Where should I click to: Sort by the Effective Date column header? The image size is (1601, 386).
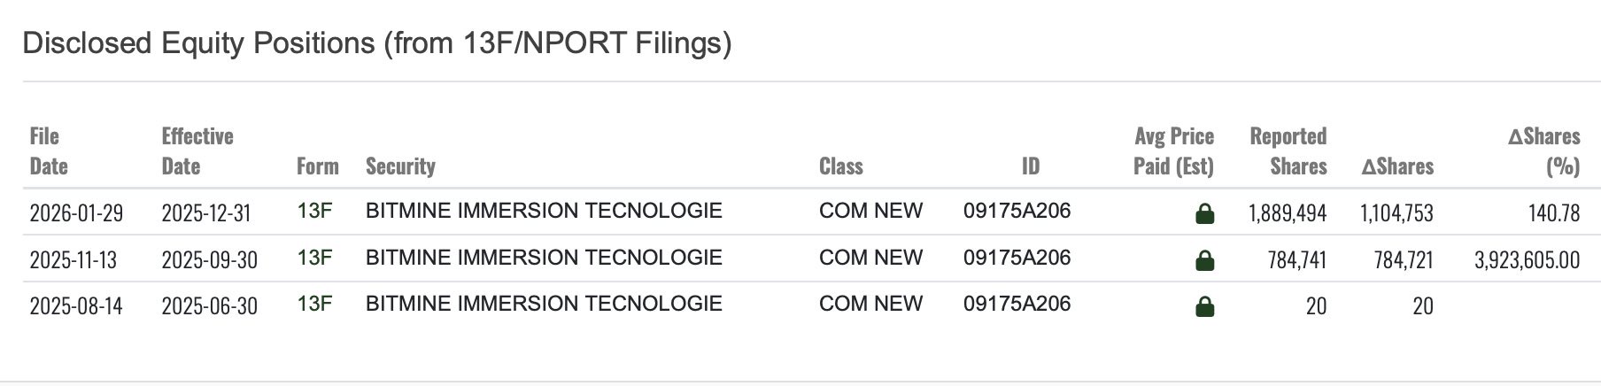pos(197,151)
